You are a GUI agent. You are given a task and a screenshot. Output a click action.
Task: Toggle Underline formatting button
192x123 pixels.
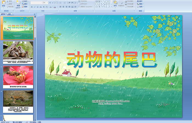pos(37,7)
